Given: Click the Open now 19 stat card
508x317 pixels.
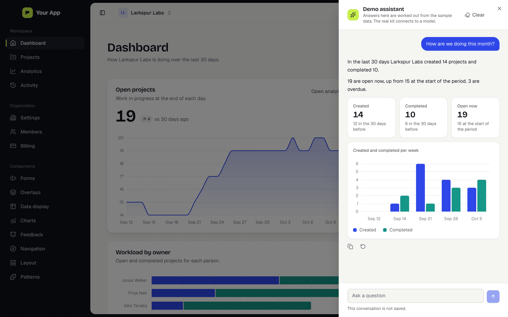Looking at the screenshot, I should click(475, 118).
